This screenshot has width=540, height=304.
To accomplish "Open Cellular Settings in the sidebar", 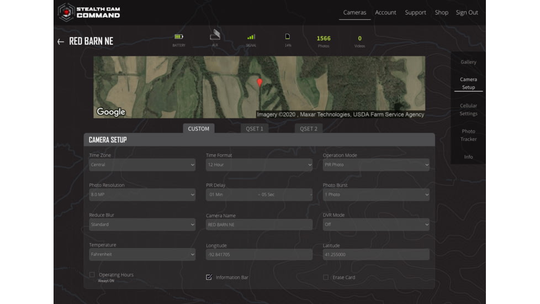I will coord(468,109).
